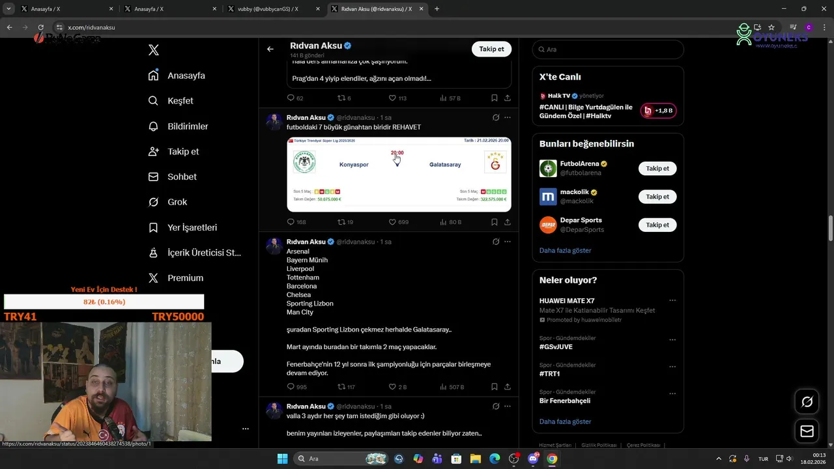This screenshot has width=834, height=469.
Task: Open more options on the Arsenal list tweet
Action: (x=508, y=242)
